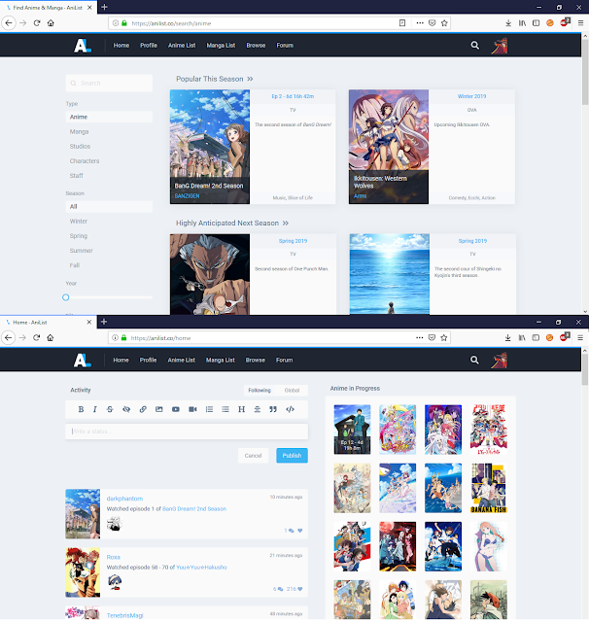The height and width of the screenshot is (622, 589).
Task: Open comments on darkphantom's activity
Action: [x=289, y=531]
